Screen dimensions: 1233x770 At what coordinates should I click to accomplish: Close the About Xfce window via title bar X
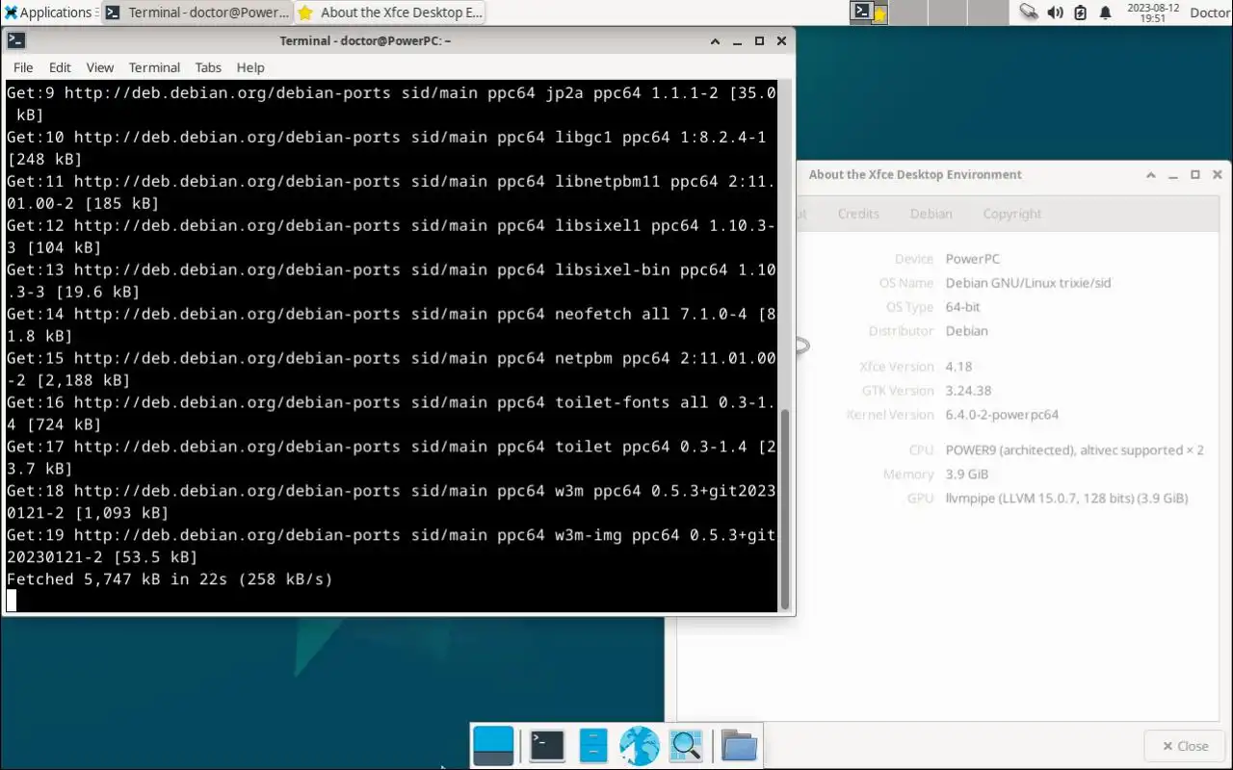[x=1218, y=174]
